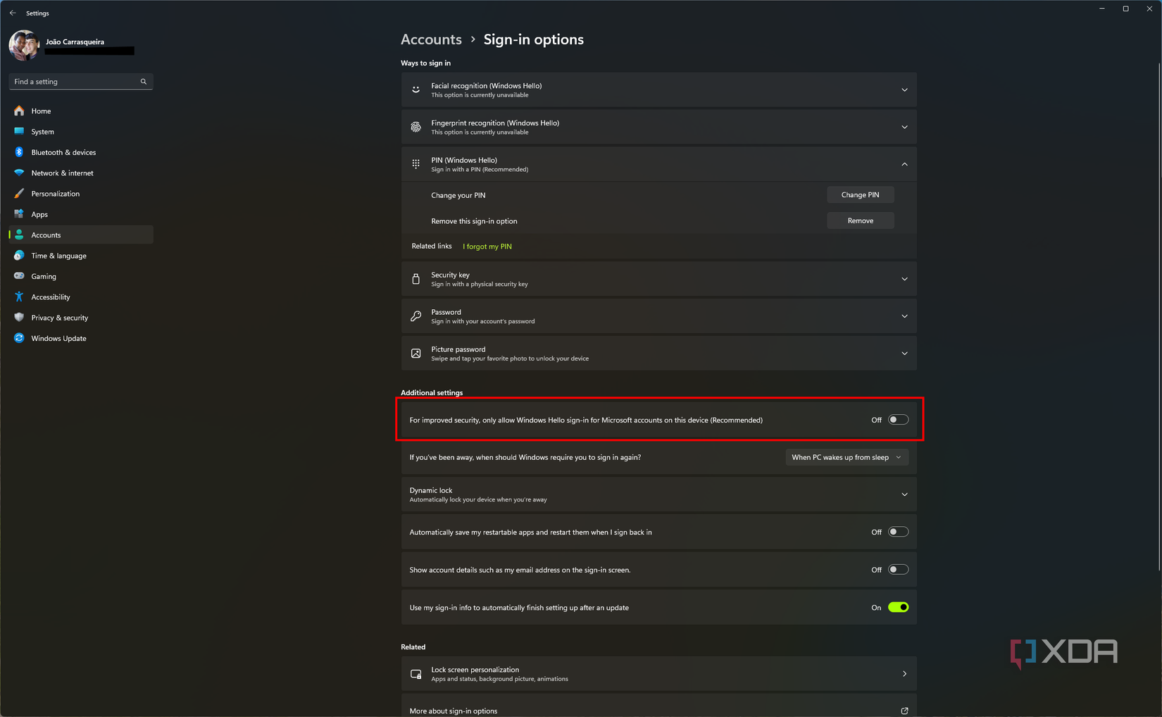Open Lock screen personalization arrow

[905, 674]
